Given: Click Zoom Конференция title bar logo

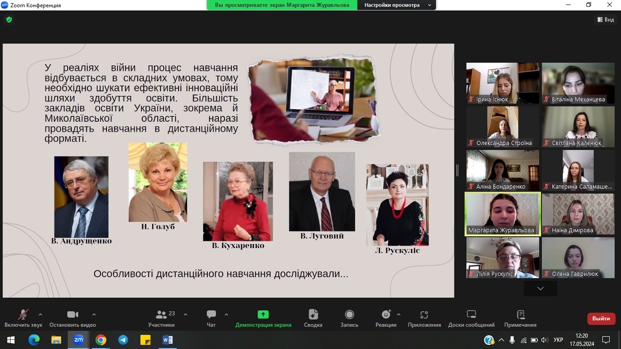Looking at the screenshot, I should click(x=5, y=5).
